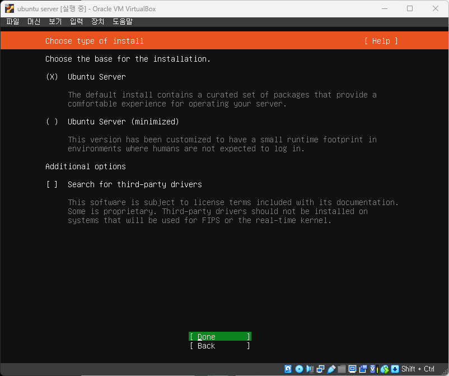This screenshot has width=449, height=376.
Task: Open the 파일 menu
Action: 13,21
